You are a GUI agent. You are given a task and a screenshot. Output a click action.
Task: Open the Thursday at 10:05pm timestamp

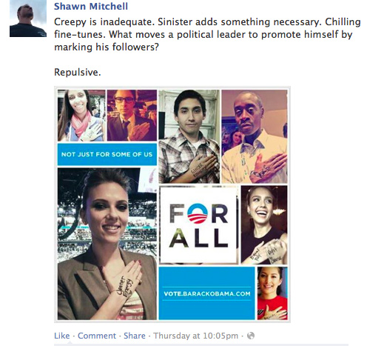pyautogui.click(x=196, y=336)
